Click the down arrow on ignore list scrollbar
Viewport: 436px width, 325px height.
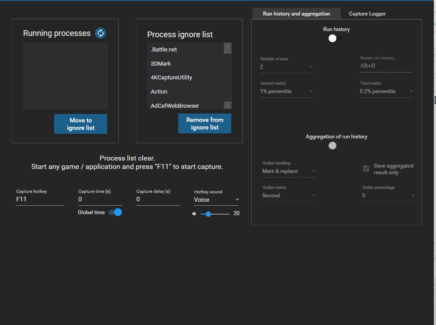(227, 105)
